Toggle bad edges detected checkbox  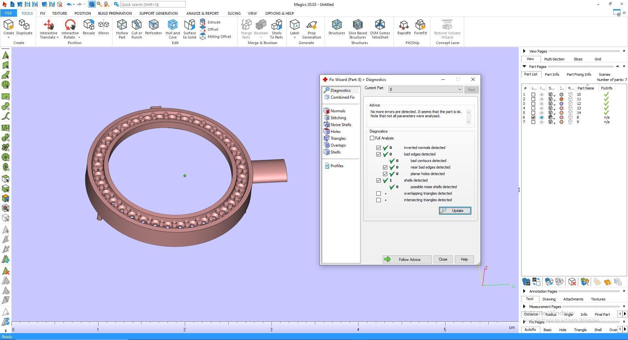(379, 154)
